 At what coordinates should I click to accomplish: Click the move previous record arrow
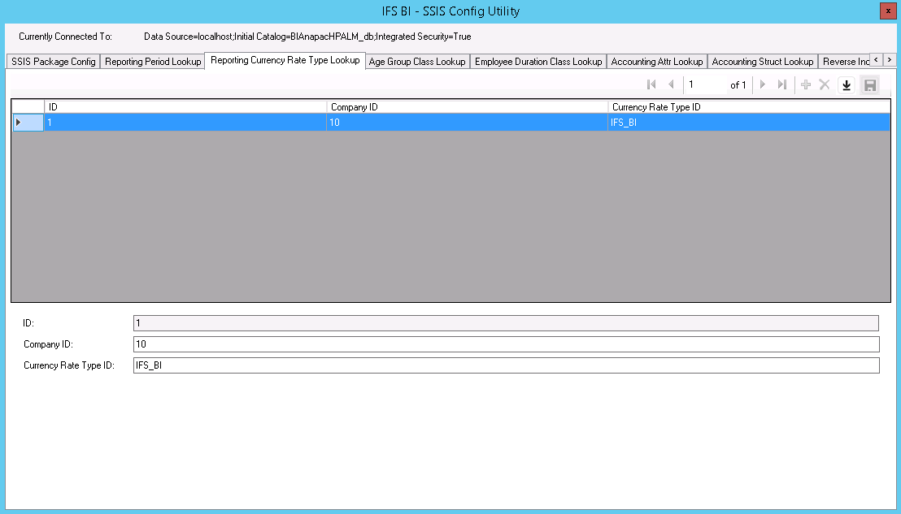[671, 85]
